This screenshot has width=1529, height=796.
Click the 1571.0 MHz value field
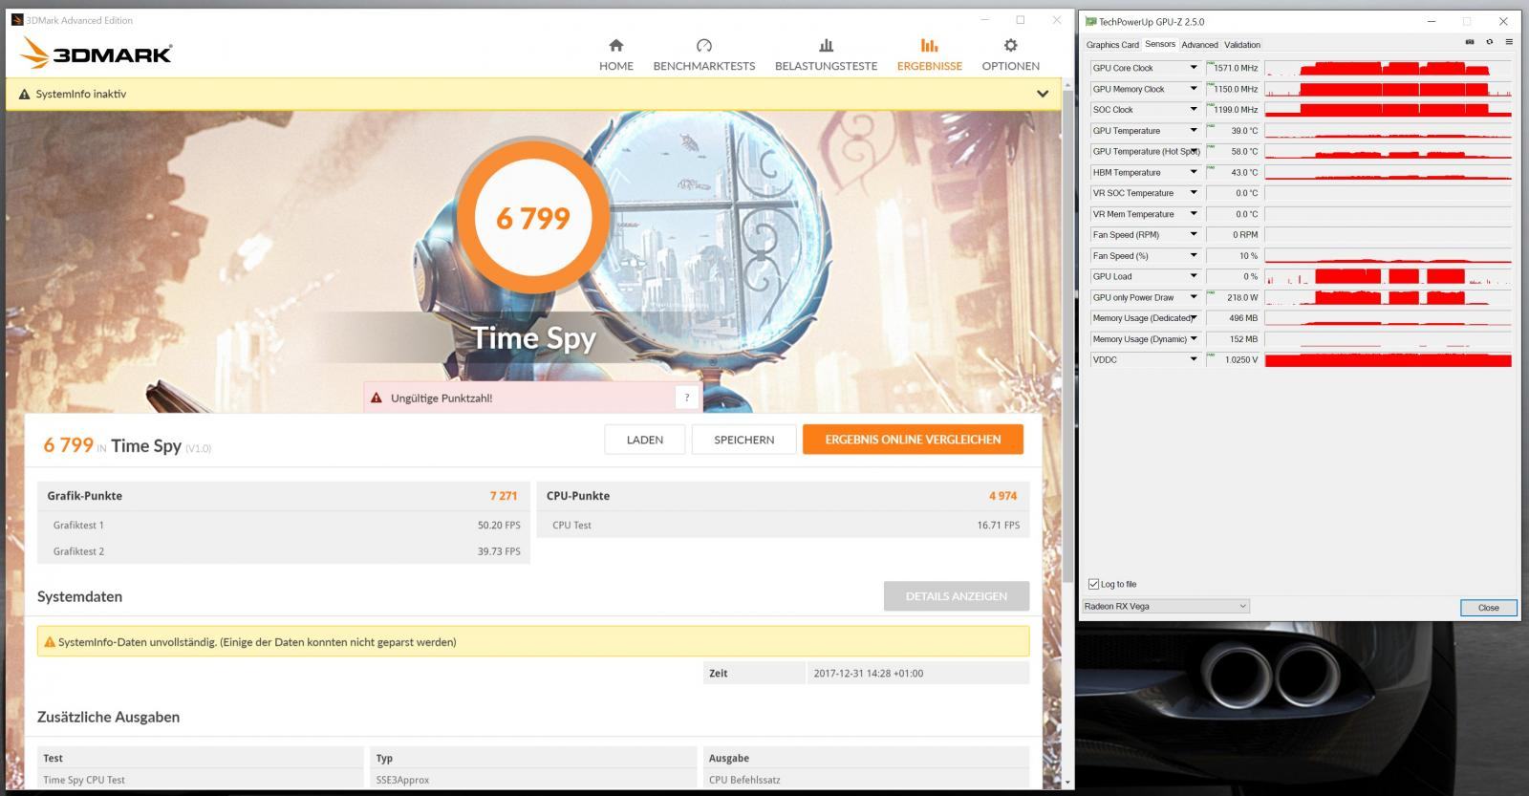click(x=1233, y=68)
